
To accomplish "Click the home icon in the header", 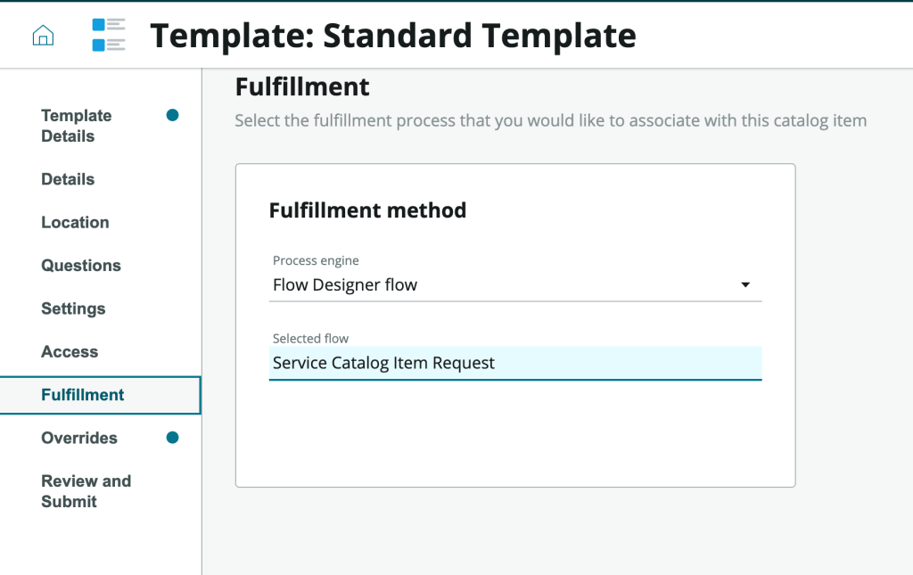I will click(43, 36).
